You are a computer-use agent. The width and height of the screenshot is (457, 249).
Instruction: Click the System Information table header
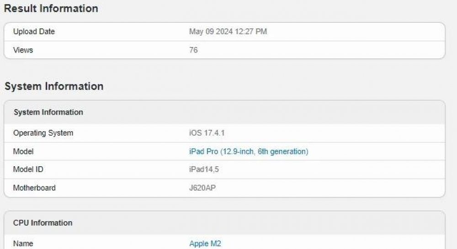coord(224,112)
